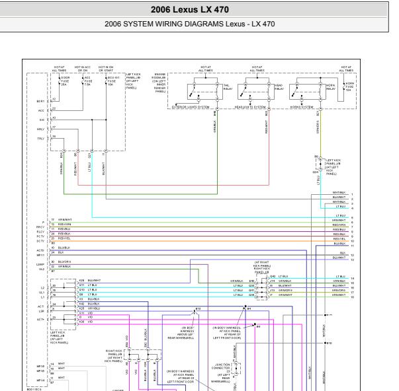
Task: Click the head relay schematic symbol
Action: tap(256, 92)
